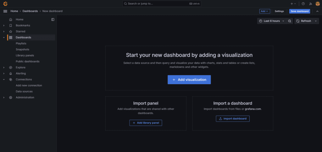Click the Home house icon in sidebar

coord(11,19)
